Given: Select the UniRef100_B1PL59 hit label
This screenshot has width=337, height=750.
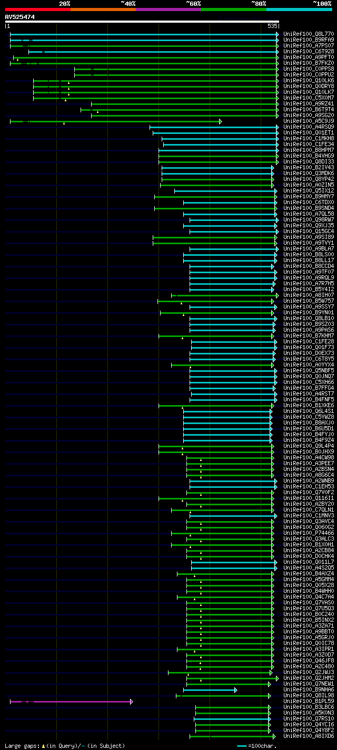Looking at the screenshot, I should [309, 701].
